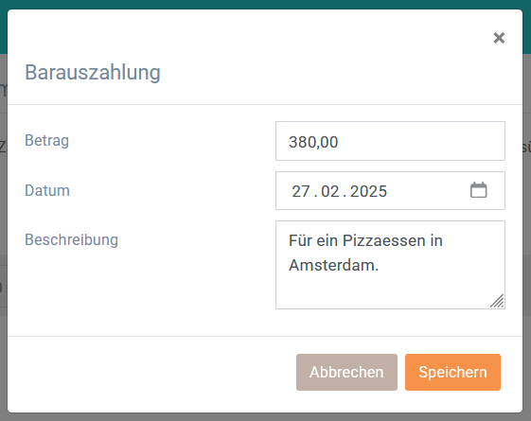Screen dimensions: 531x421
Task: Focus the Betrag amount field
Action: 390,141
